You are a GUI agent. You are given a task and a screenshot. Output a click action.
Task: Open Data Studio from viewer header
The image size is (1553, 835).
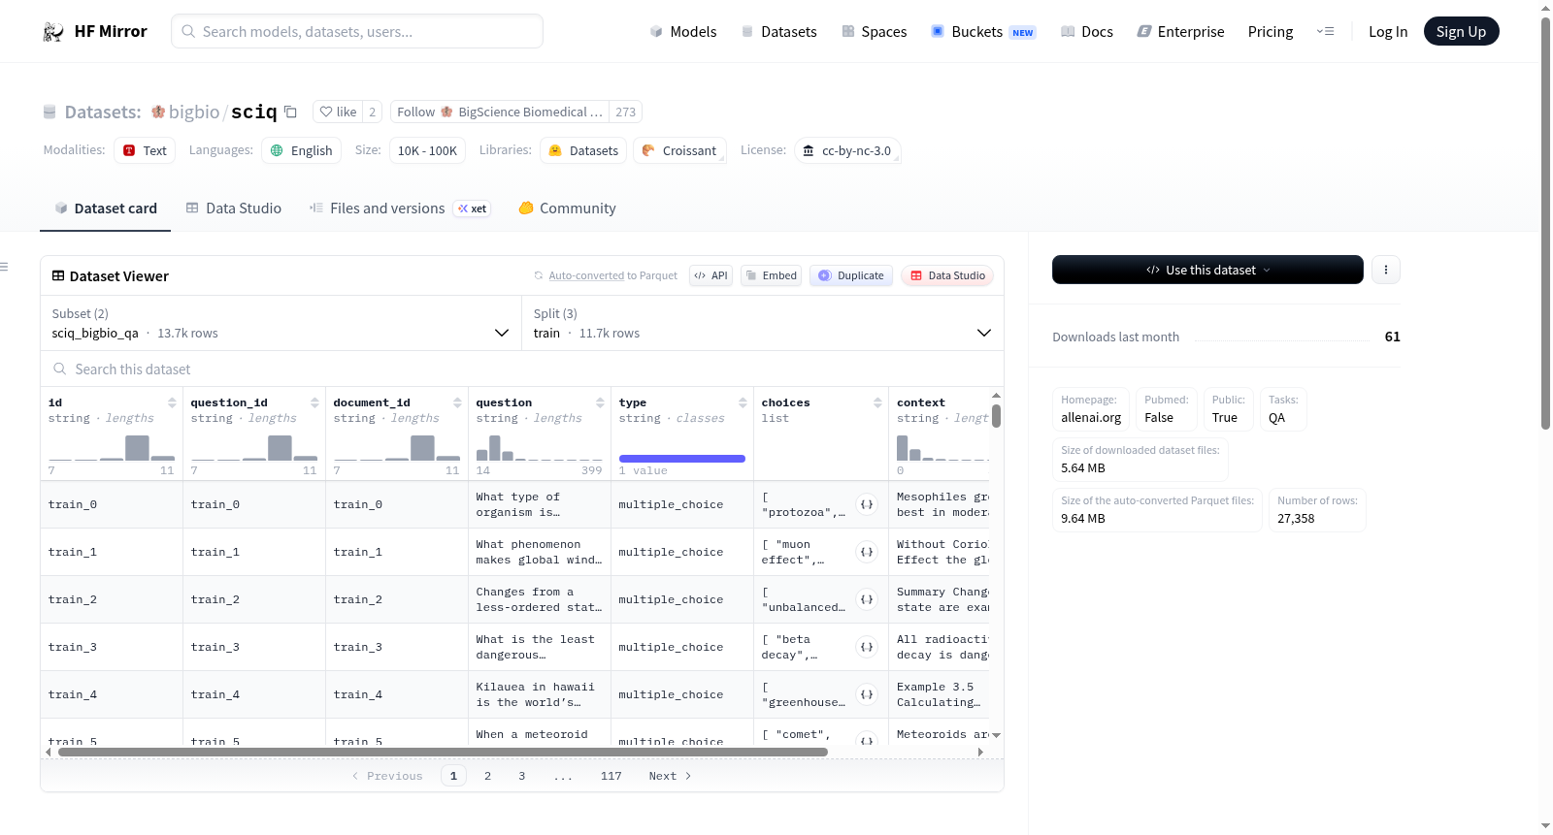[x=947, y=275]
